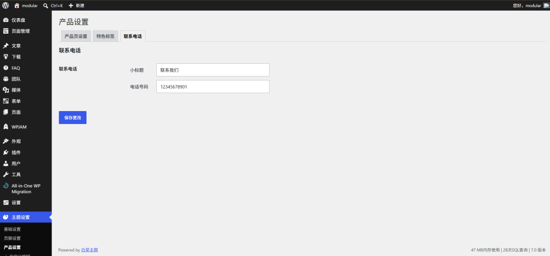Open 页面管理 menu label
This screenshot has height=256, width=550.
(21, 31)
